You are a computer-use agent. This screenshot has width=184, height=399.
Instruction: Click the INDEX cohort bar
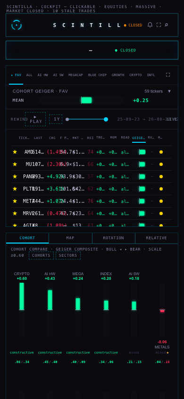[x=106, y=305]
